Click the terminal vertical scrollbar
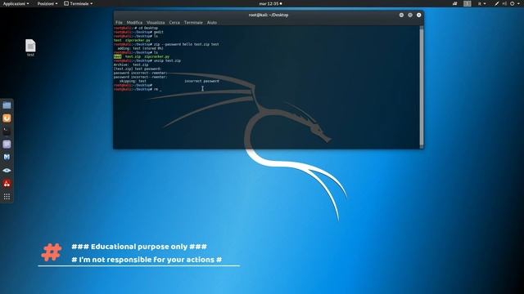The image size is (524, 294). pos(422,87)
